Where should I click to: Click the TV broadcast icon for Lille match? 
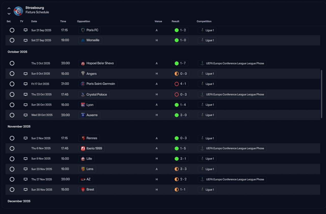point(25,159)
